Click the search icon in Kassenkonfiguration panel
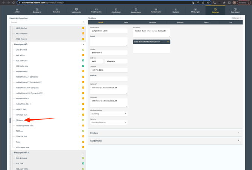252x170 pixels. coord(83,22)
